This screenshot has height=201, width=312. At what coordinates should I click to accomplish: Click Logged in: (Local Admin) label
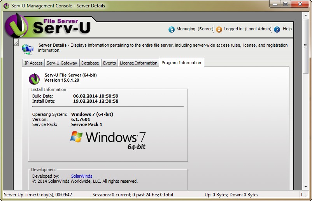pyautogui.click(x=247, y=29)
